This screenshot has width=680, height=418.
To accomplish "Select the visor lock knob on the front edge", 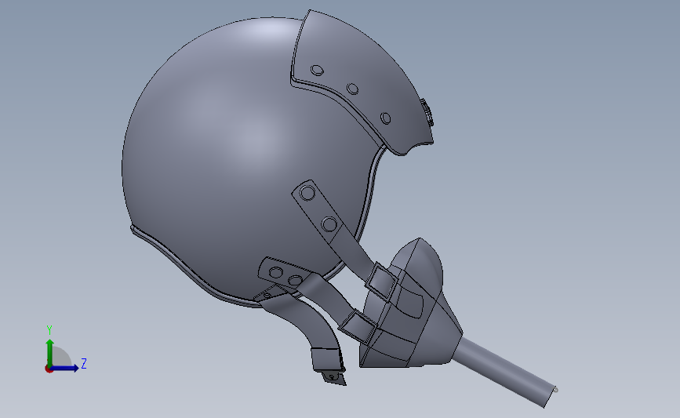I will (x=427, y=112).
